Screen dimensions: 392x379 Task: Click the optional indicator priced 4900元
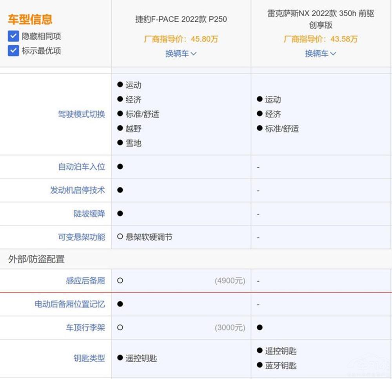(120, 281)
